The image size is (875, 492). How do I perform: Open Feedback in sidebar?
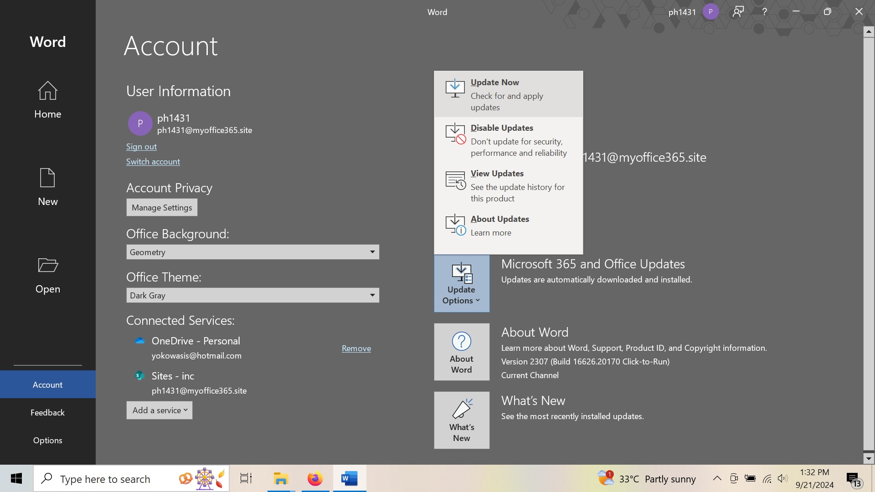47,412
